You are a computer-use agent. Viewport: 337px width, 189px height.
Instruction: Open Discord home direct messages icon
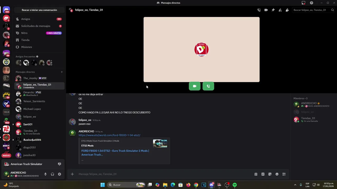click(x=6, y=10)
